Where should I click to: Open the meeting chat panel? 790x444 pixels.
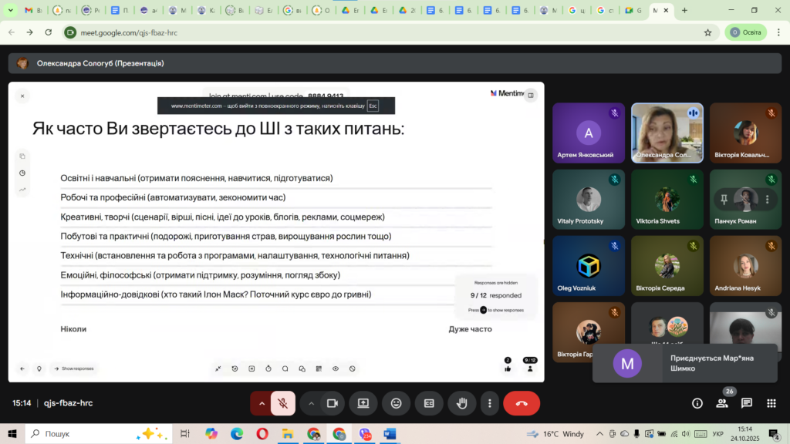click(x=747, y=403)
